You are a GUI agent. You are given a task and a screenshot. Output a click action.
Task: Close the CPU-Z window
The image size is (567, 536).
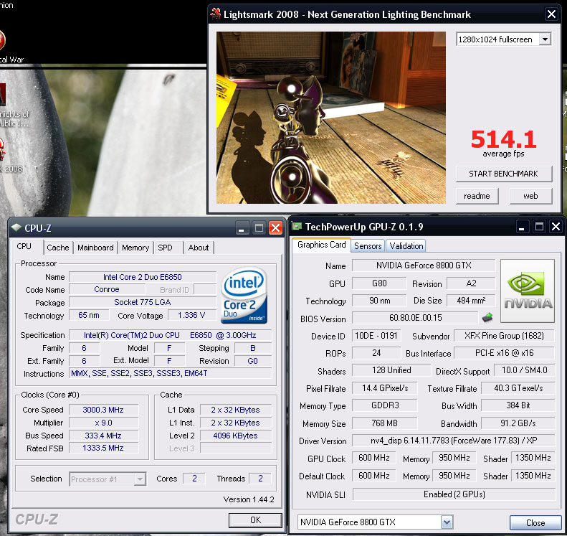pyautogui.click(x=275, y=228)
